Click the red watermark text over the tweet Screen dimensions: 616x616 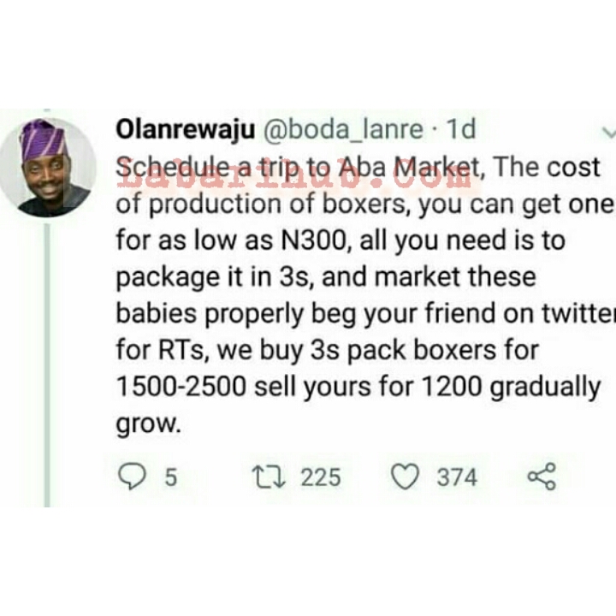point(293,177)
